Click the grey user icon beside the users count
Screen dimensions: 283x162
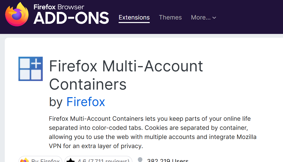140,160
